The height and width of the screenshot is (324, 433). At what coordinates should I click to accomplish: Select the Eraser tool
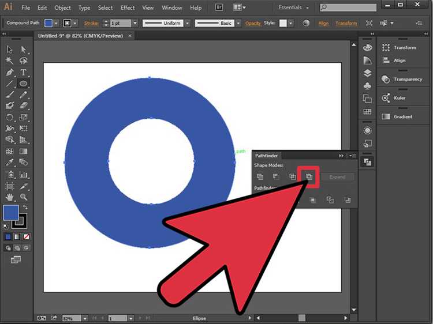(x=24, y=106)
